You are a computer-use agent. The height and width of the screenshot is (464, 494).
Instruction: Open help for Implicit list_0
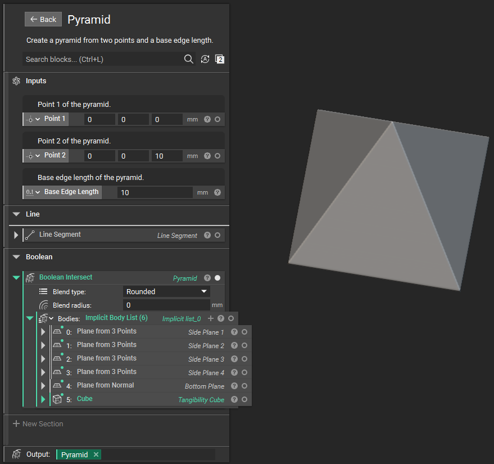[x=221, y=318]
